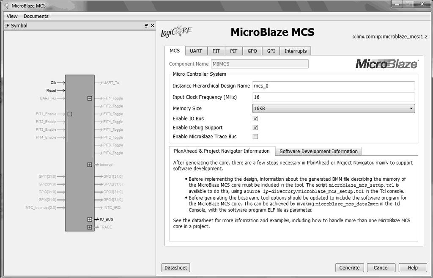This screenshot has height=278, width=433.
Task: Float the IP Symbol panel
Action: pos(146,25)
